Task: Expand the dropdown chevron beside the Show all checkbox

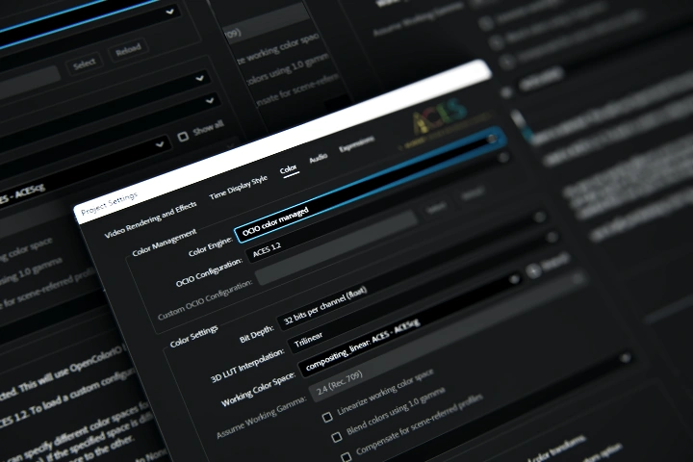Action: pos(160,144)
